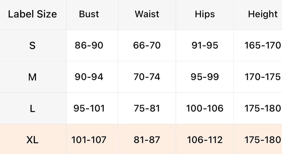Select the S size row label

(x=32, y=46)
